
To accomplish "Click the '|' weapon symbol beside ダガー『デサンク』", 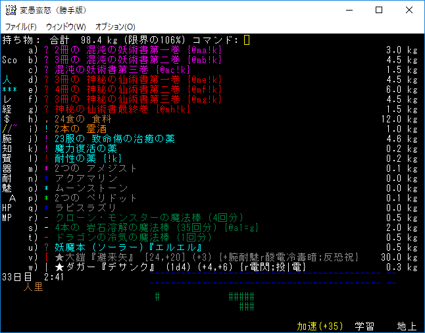I will point(47,267).
